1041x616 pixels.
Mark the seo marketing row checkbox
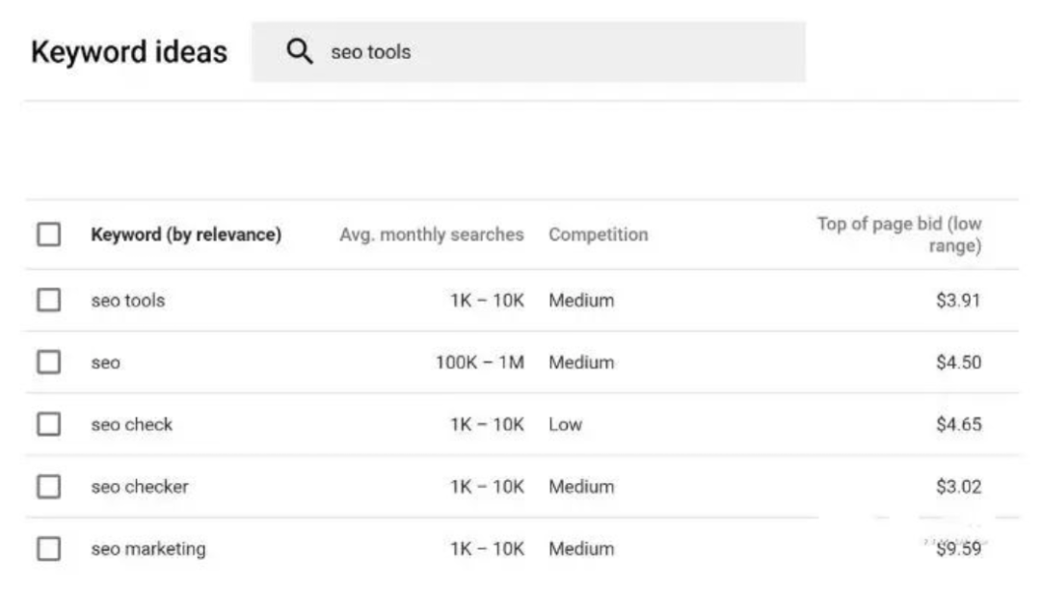[x=48, y=549]
